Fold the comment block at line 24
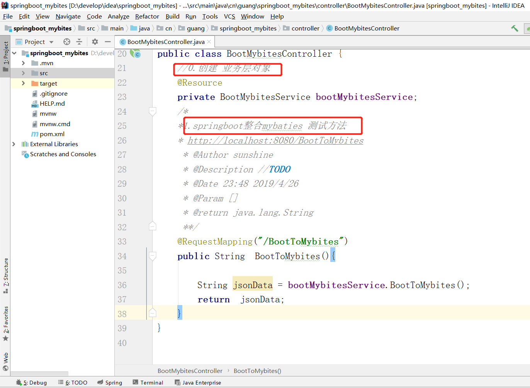The image size is (530, 388). point(153,111)
